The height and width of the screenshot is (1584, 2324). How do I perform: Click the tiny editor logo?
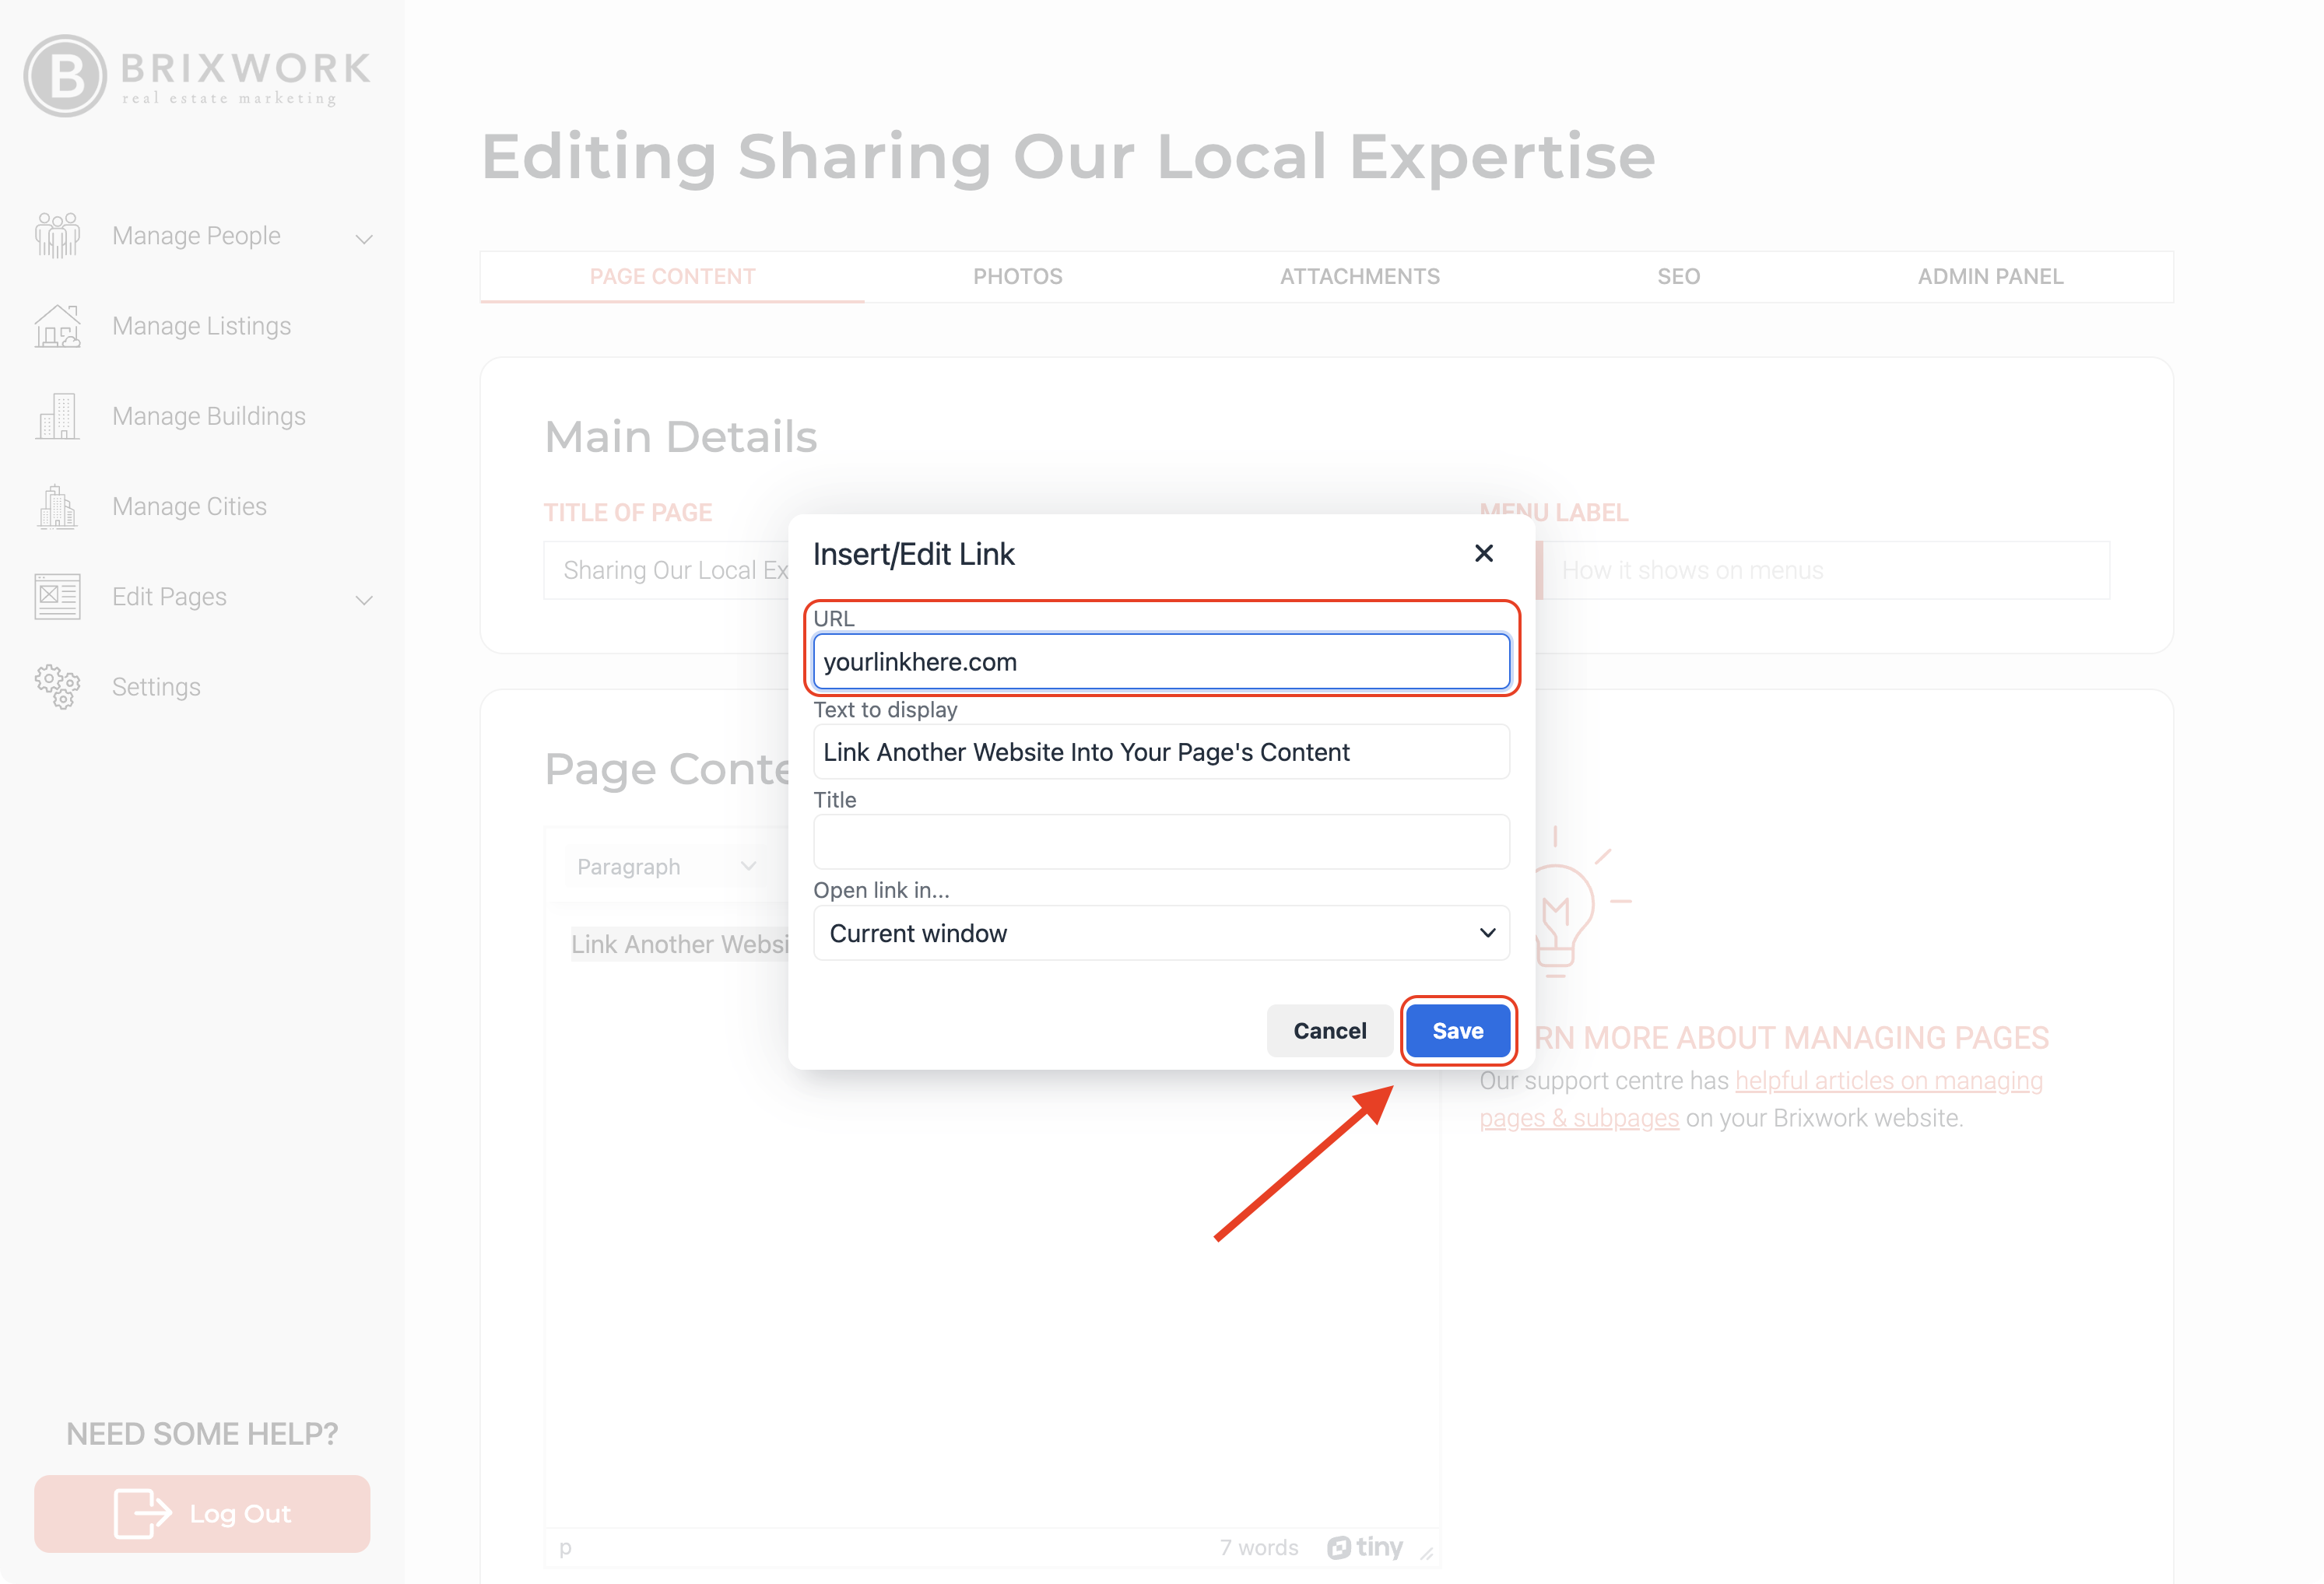click(1365, 1547)
